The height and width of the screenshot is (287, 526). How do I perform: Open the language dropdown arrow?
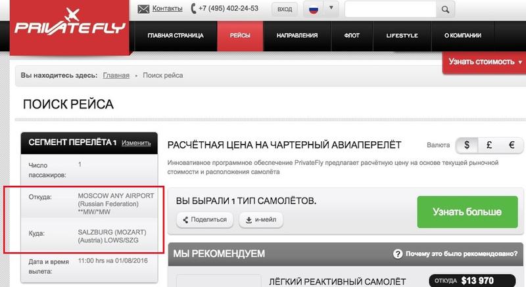pos(331,7)
